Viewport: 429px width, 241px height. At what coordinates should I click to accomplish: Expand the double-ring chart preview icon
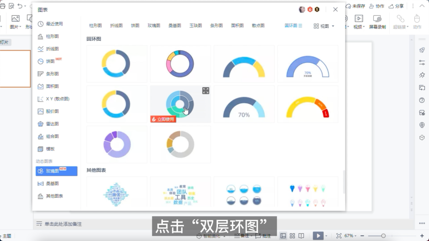pyautogui.click(x=206, y=91)
